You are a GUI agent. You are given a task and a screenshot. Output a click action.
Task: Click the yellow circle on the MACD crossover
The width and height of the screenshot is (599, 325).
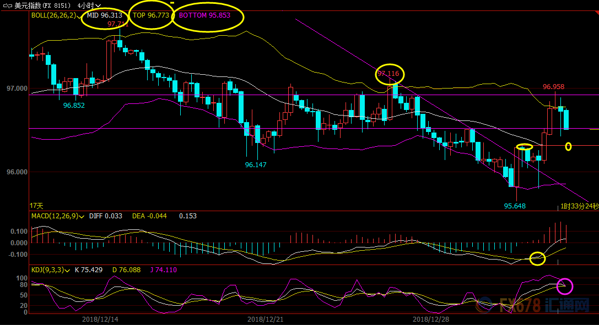(x=537, y=258)
